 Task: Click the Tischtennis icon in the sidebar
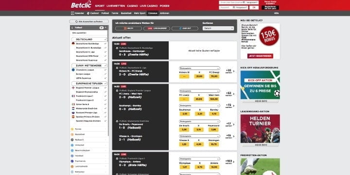(x=72, y=161)
